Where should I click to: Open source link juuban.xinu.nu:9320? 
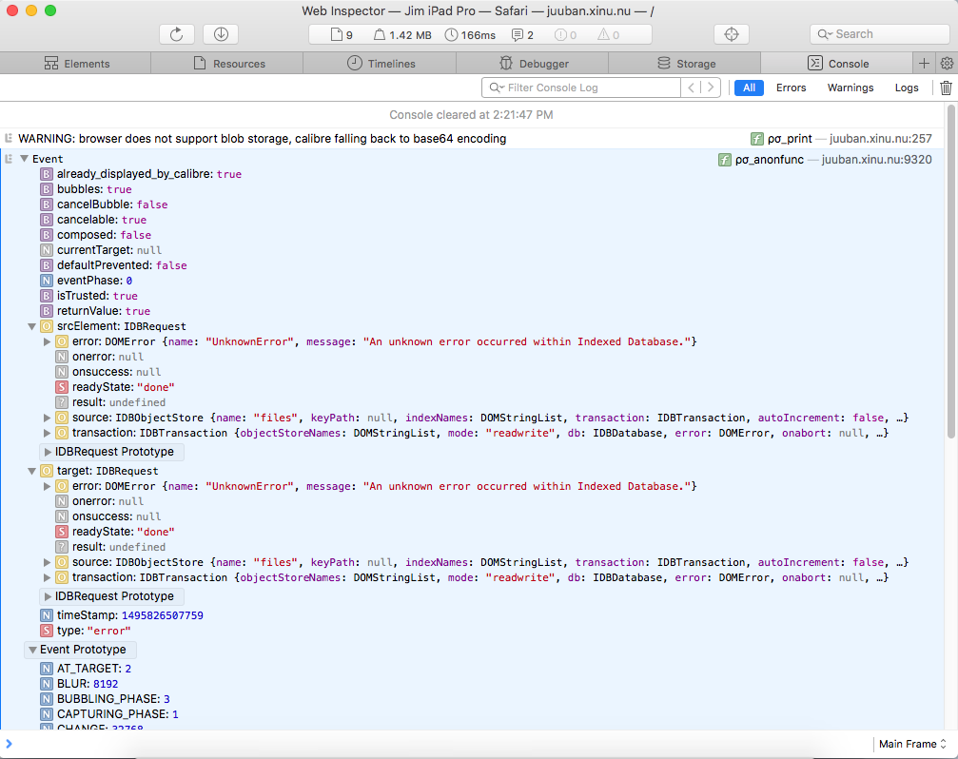pyautogui.click(x=876, y=160)
